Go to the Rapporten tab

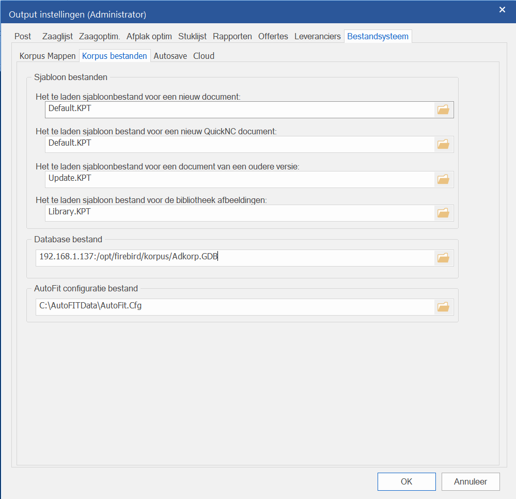[x=232, y=36]
